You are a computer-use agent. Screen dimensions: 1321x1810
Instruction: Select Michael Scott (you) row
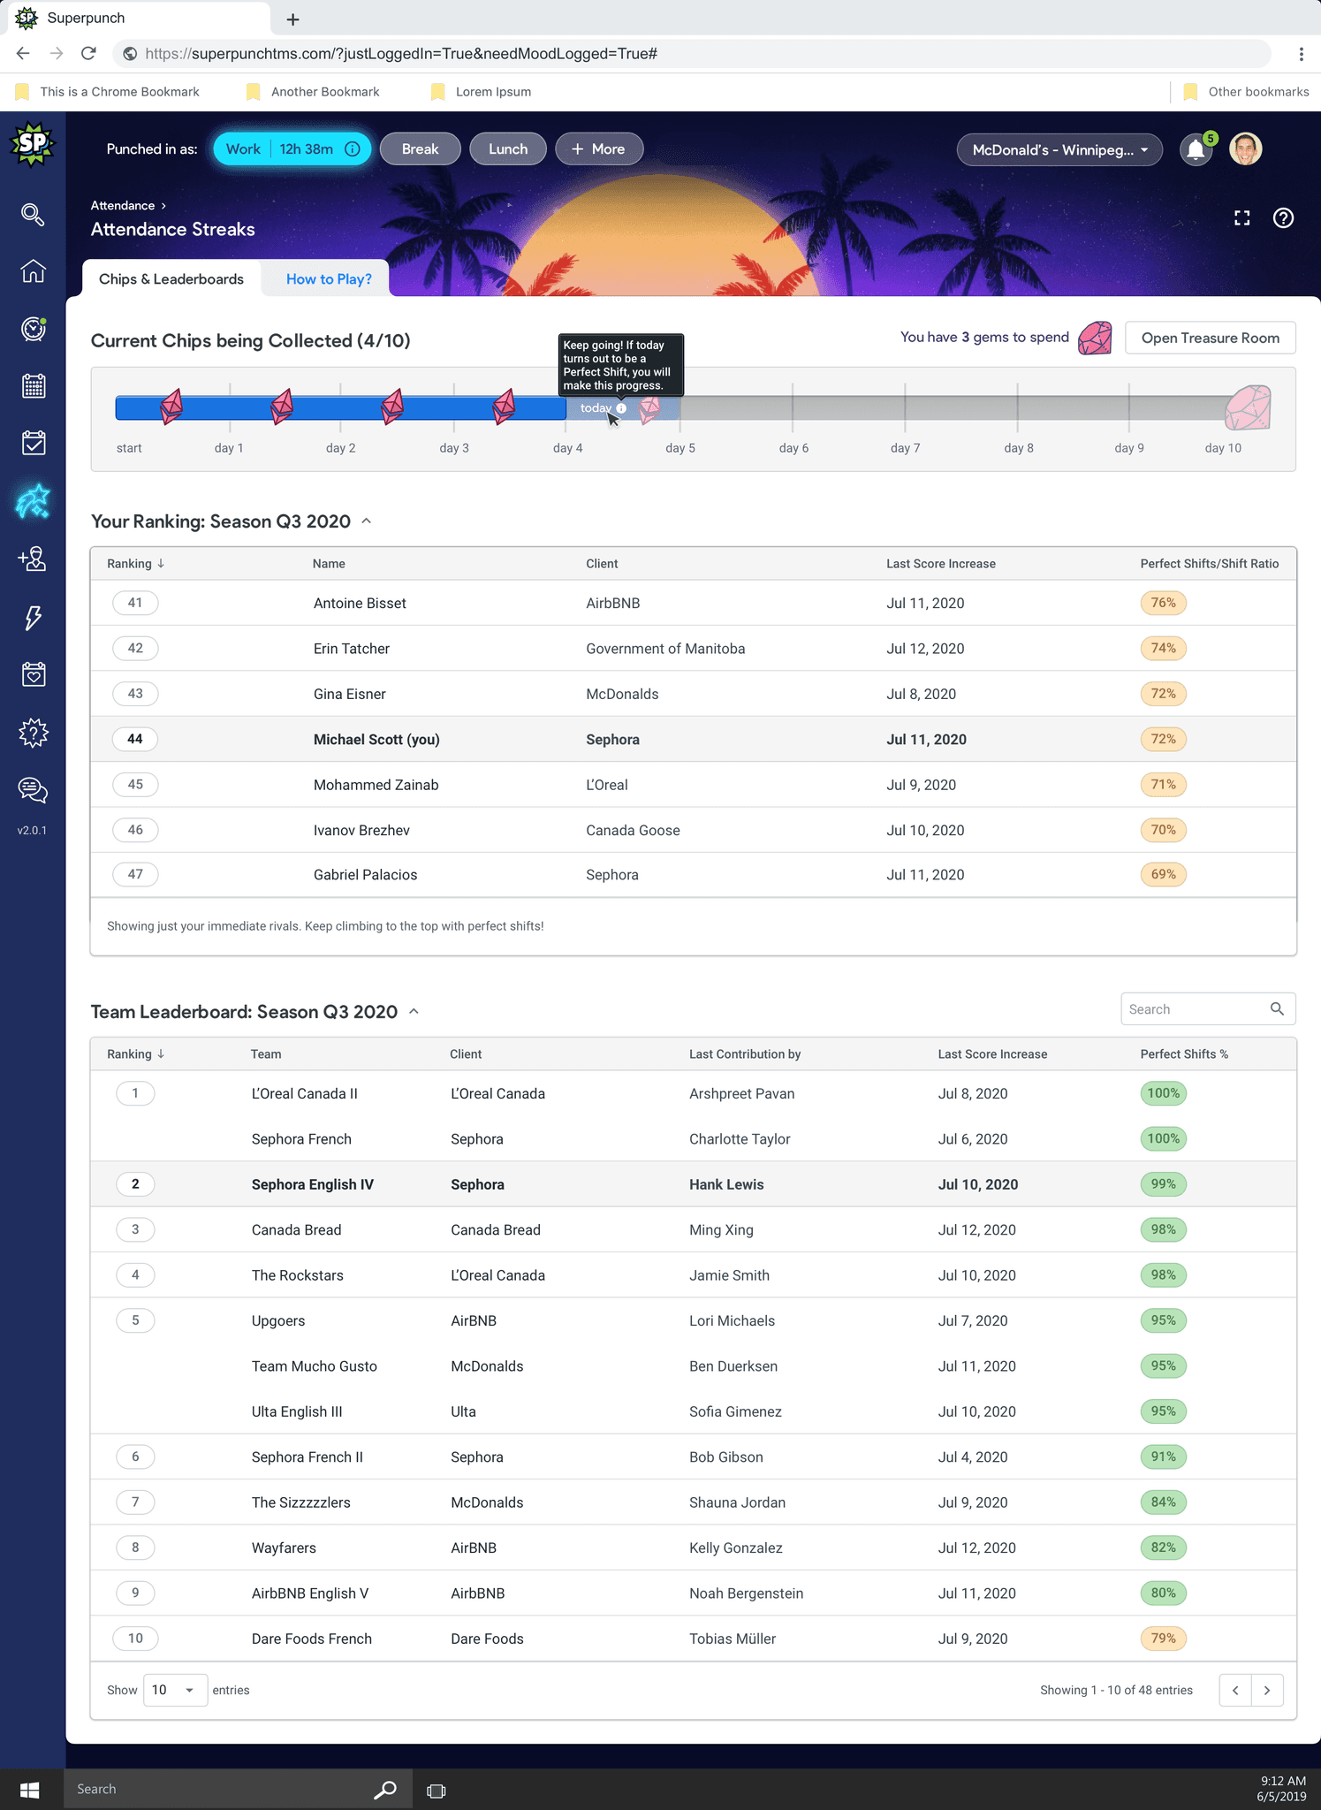pyautogui.click(x=693, y=739)
